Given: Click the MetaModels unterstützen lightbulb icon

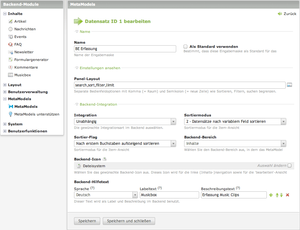Looking at the screenshot, I should tap(11, 114).
